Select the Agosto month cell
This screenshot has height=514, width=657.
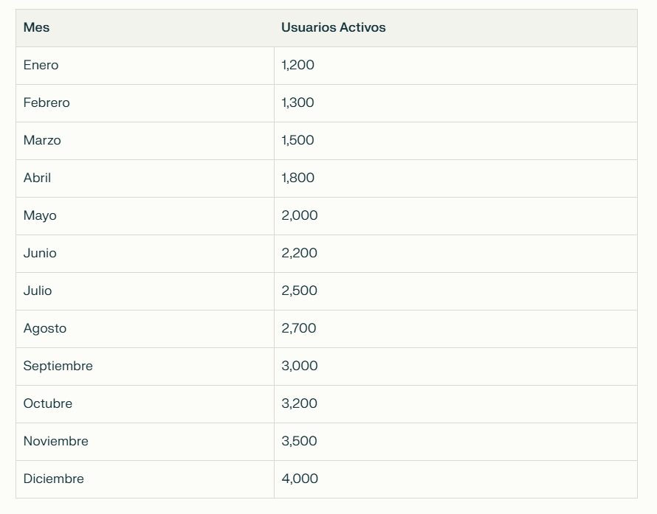tap(145, 329)
